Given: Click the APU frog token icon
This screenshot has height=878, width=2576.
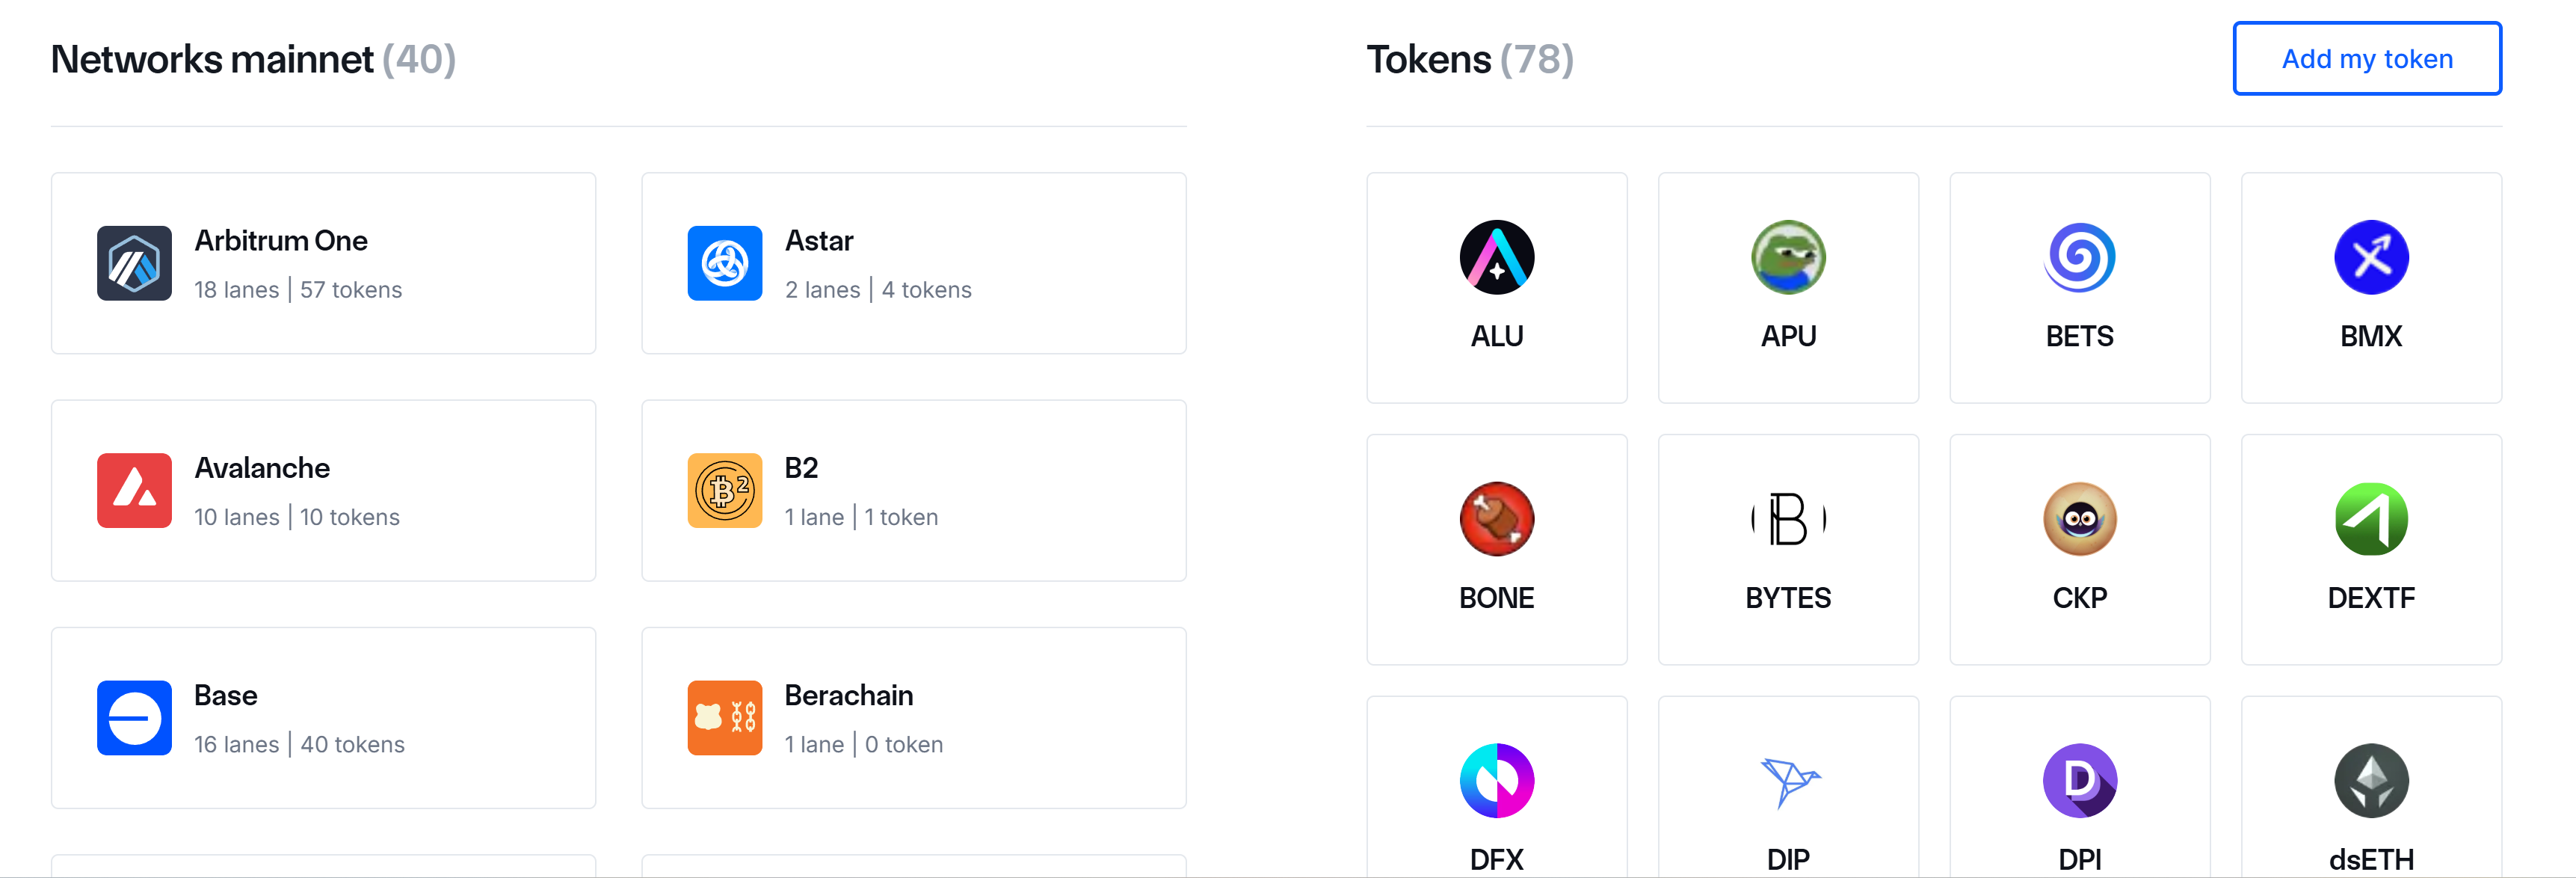Looking at the screenshot, I should (x=1788, y=257).
